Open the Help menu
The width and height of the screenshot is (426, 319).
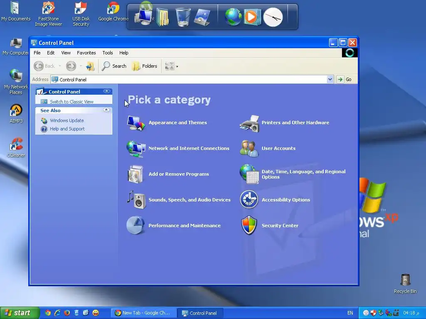(x=124, y=53)
